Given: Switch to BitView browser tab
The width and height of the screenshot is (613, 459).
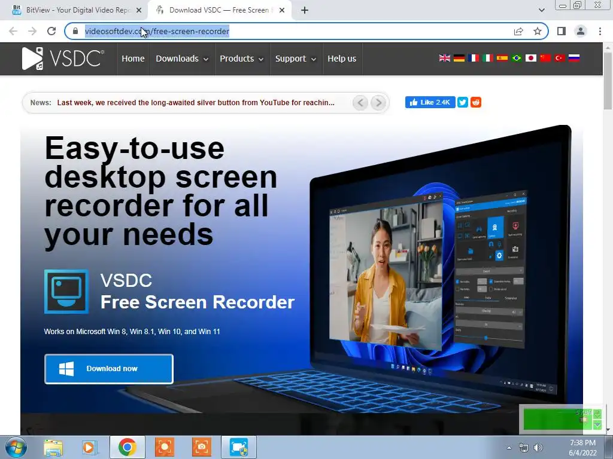Looking at the screenshot, I should [x=73, y=10].
